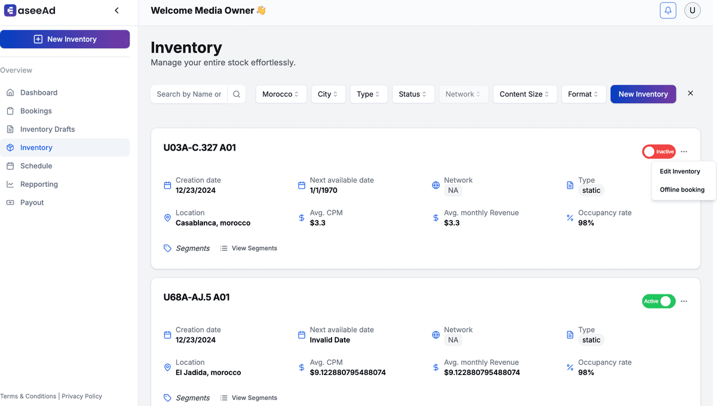
Task: Clear filters with the X icon
Action: (691, 94)
